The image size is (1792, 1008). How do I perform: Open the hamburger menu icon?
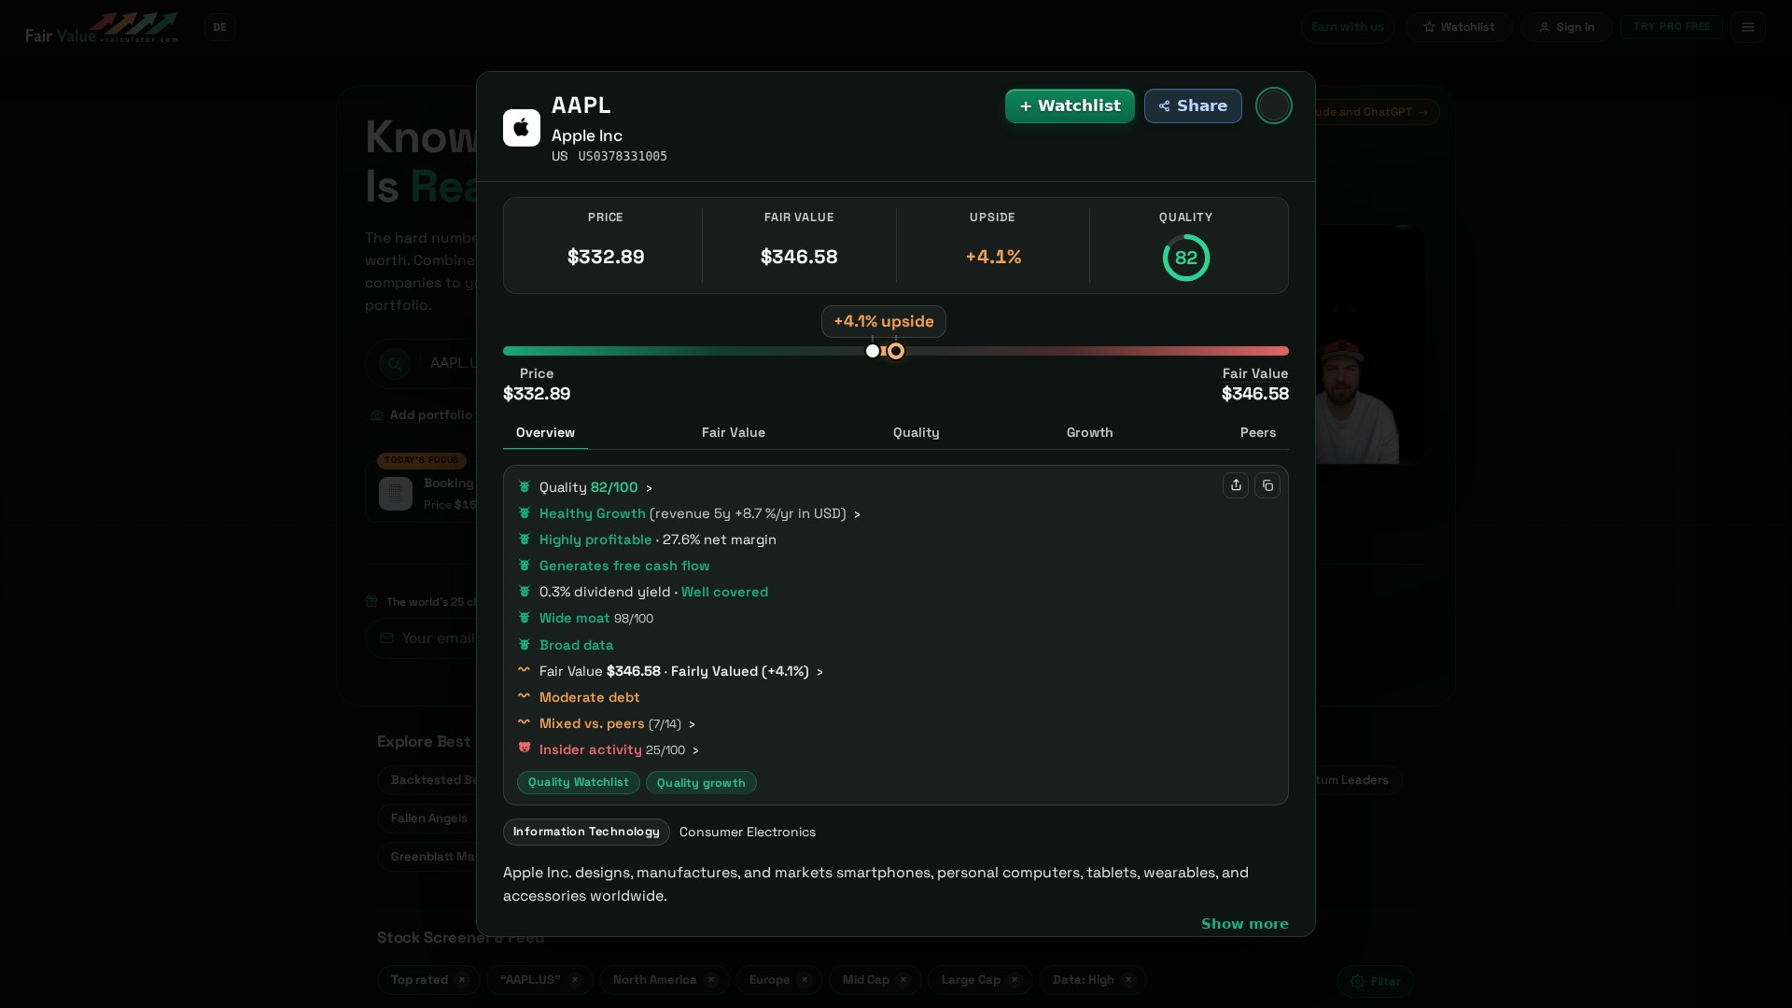coord(1748,27)
